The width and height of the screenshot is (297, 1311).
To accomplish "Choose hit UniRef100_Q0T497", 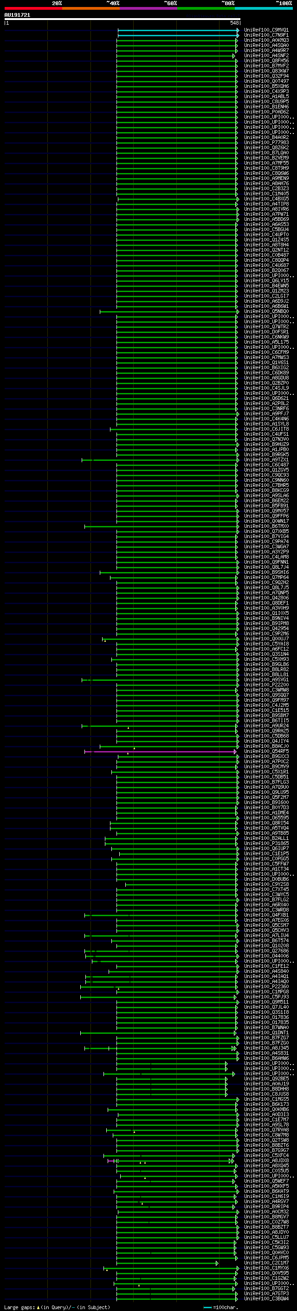I will [x=266, y=81].
